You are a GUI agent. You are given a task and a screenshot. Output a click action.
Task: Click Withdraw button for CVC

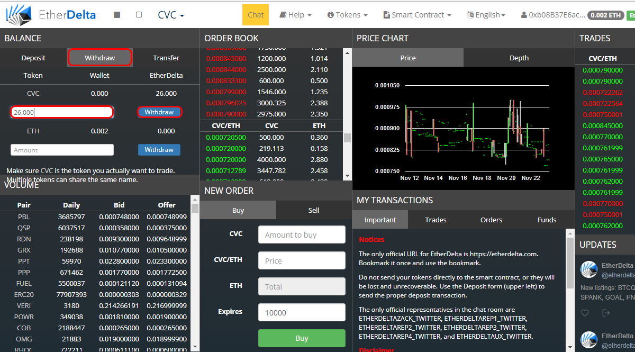[159, 112]
